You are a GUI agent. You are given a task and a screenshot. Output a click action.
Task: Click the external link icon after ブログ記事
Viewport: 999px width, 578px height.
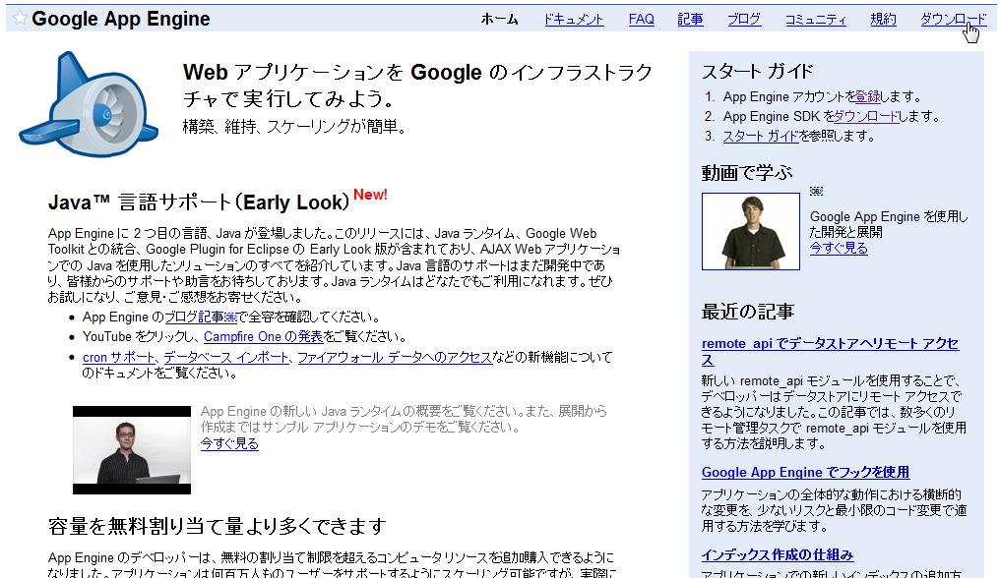(x=230, y=318)
